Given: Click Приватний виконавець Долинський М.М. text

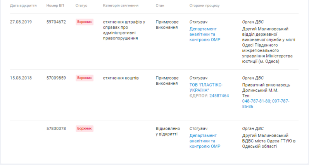Looking at the screenshot, I should coord(266,88).
